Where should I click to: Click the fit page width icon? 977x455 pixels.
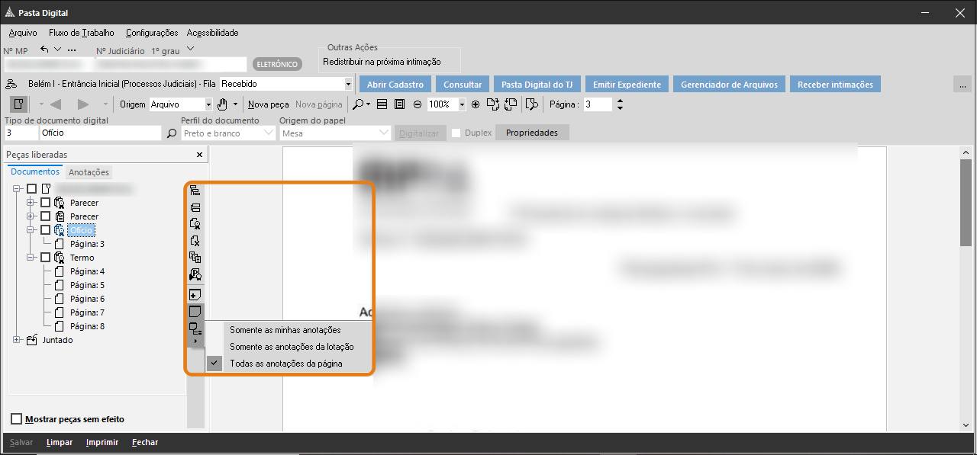(x=382, y=104)
